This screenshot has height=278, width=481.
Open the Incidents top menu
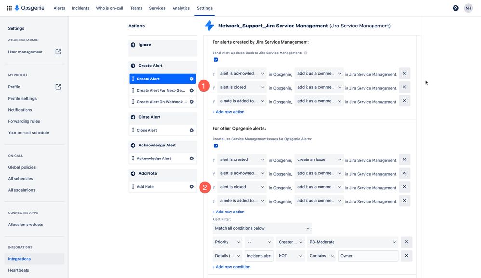coord(80,8)
